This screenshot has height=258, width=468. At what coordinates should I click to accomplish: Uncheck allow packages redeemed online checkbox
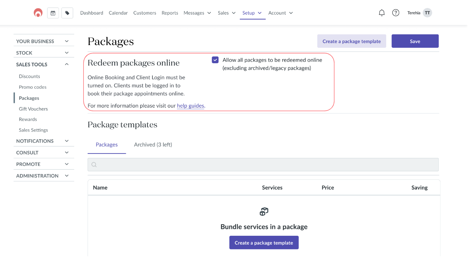click(215, 60)
